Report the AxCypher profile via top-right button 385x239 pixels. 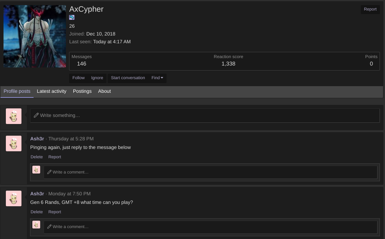[x=370, y=9]
